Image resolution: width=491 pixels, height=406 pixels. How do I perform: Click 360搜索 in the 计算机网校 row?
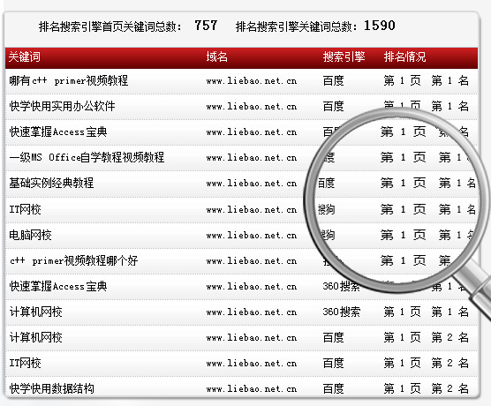[342, 312]
